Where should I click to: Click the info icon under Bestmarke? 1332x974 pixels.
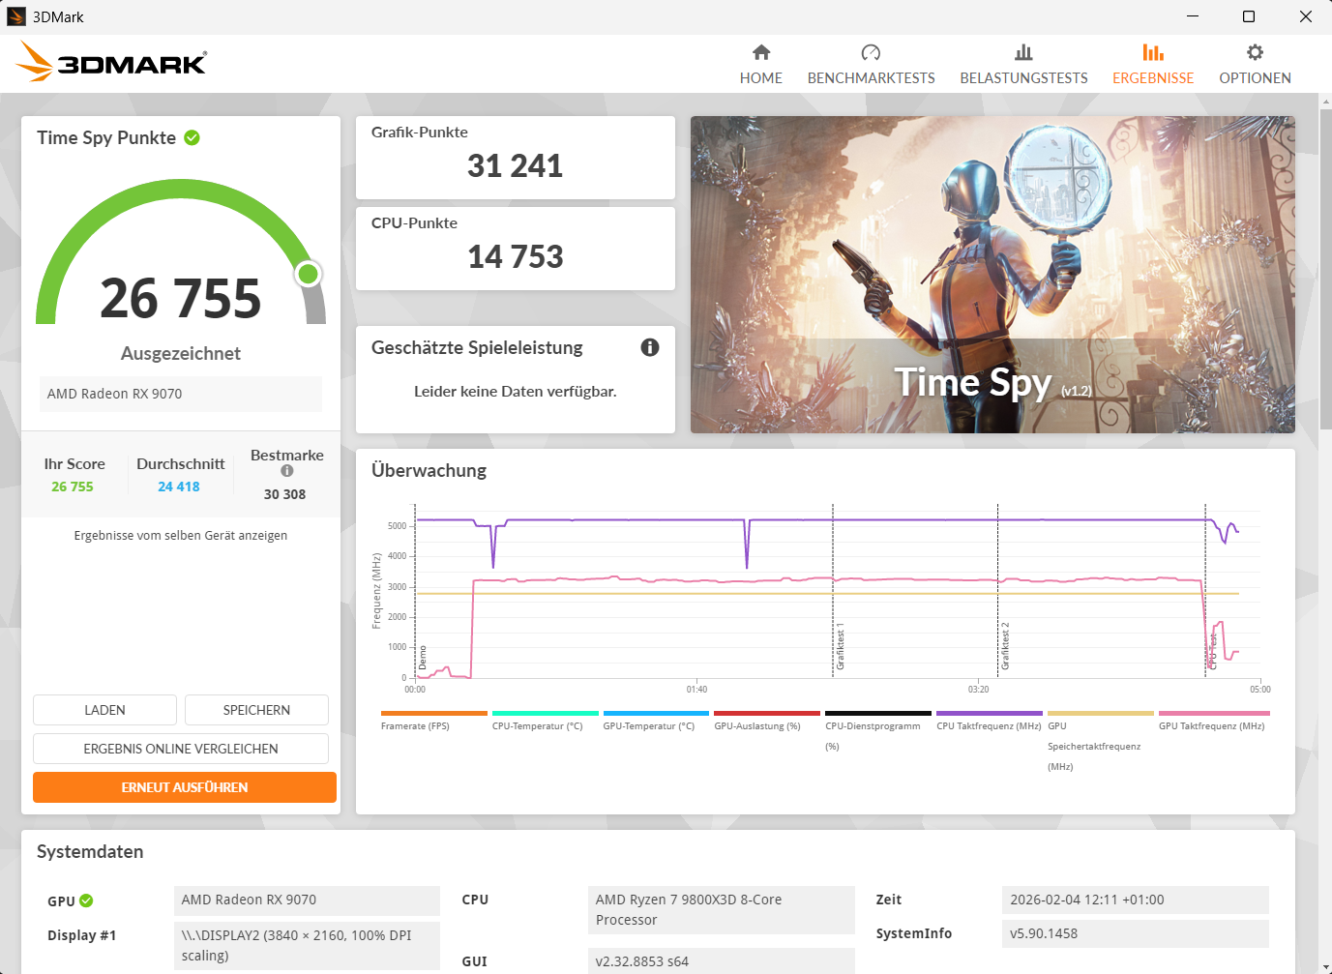pyautogui.click(x=286, y=471)
